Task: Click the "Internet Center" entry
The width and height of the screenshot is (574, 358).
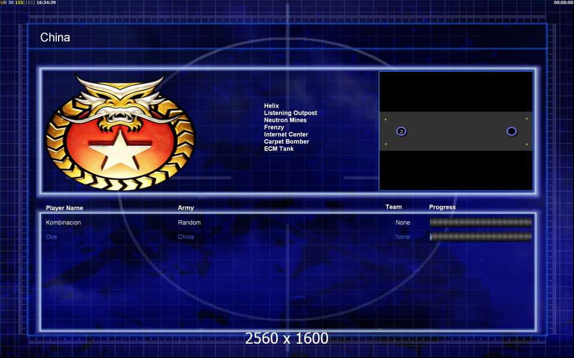Action: [x=286, y=134]
